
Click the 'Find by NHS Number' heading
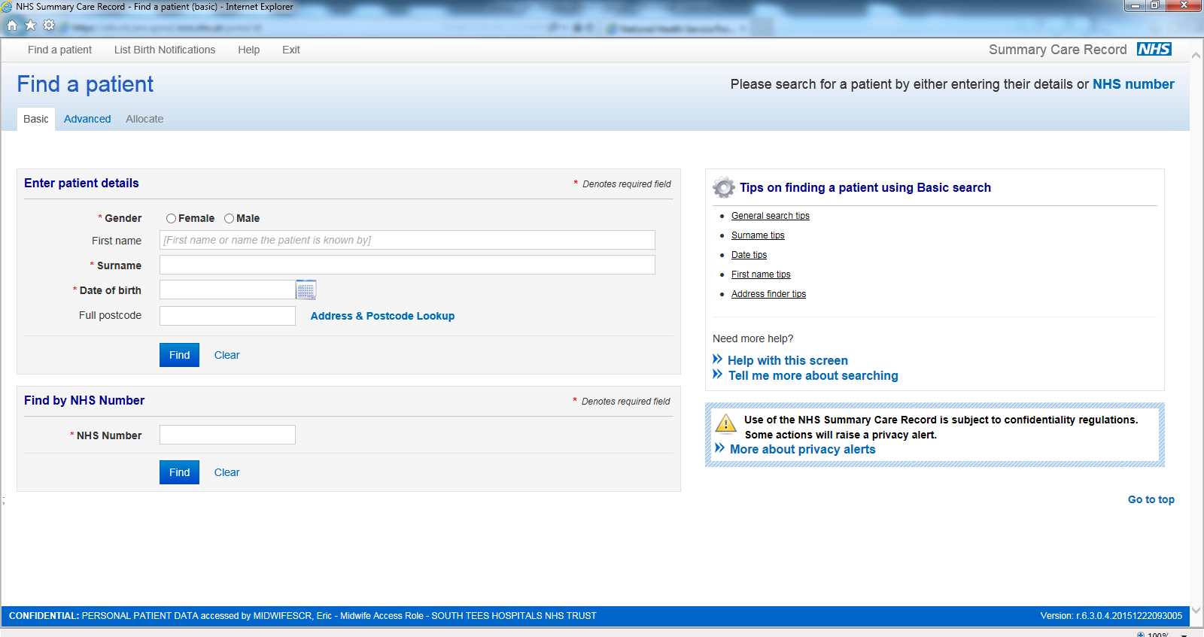(84, 400)
